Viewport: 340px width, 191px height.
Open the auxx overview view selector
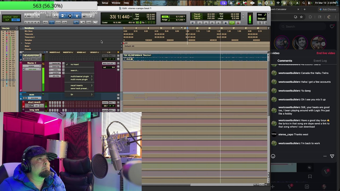click(x=35, y=98)
